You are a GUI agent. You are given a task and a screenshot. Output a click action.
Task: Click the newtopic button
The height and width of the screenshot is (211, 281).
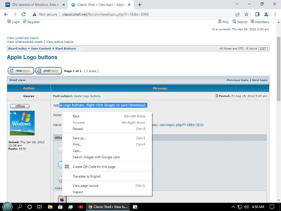coord(21,71)
